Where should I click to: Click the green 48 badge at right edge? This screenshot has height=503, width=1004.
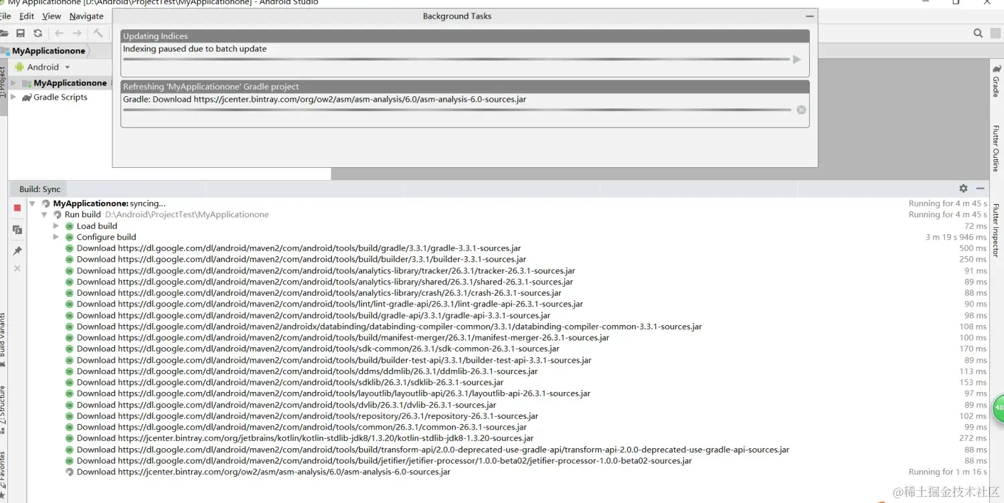point(998,407)
